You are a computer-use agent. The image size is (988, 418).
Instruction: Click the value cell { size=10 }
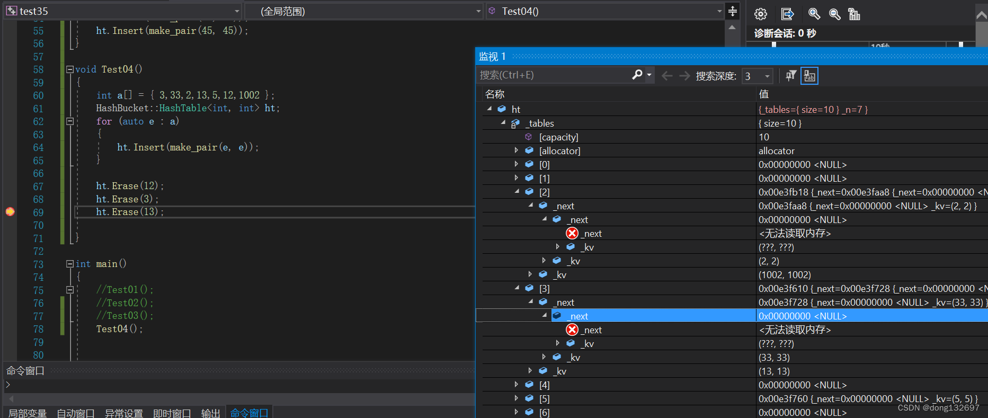[780, 123]
